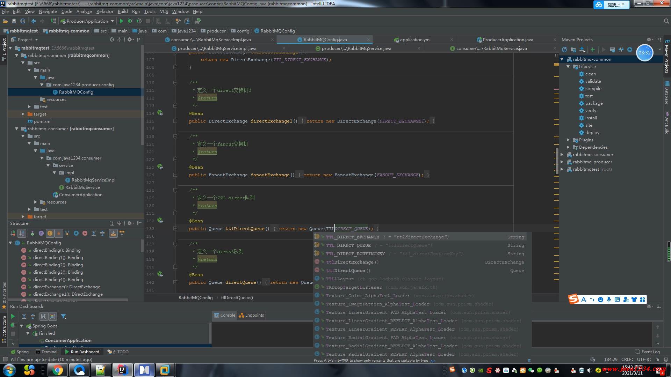Navigate back with the blue left arrow
The width and height of the screenshot is (671, 377).
click(34, 21)
